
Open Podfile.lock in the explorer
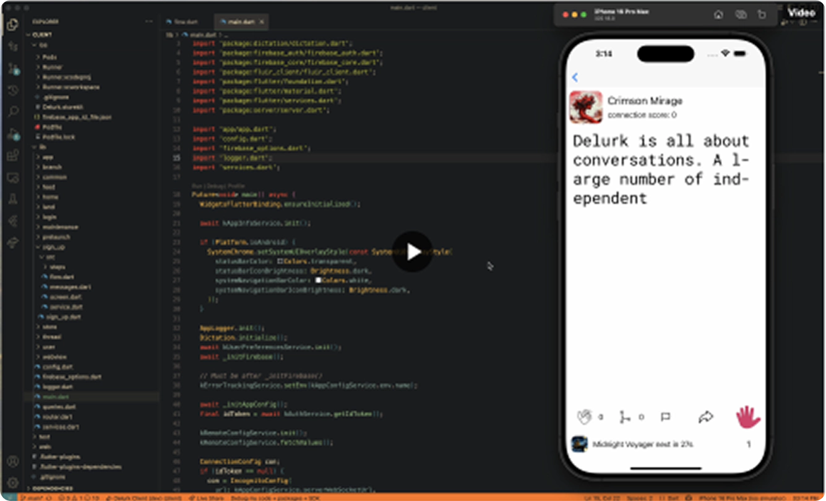click(59, 137)
